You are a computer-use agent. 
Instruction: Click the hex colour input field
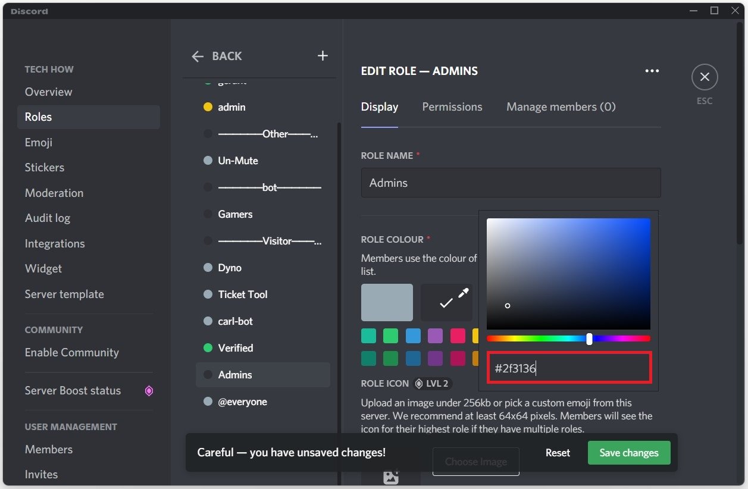pos(568,368)
